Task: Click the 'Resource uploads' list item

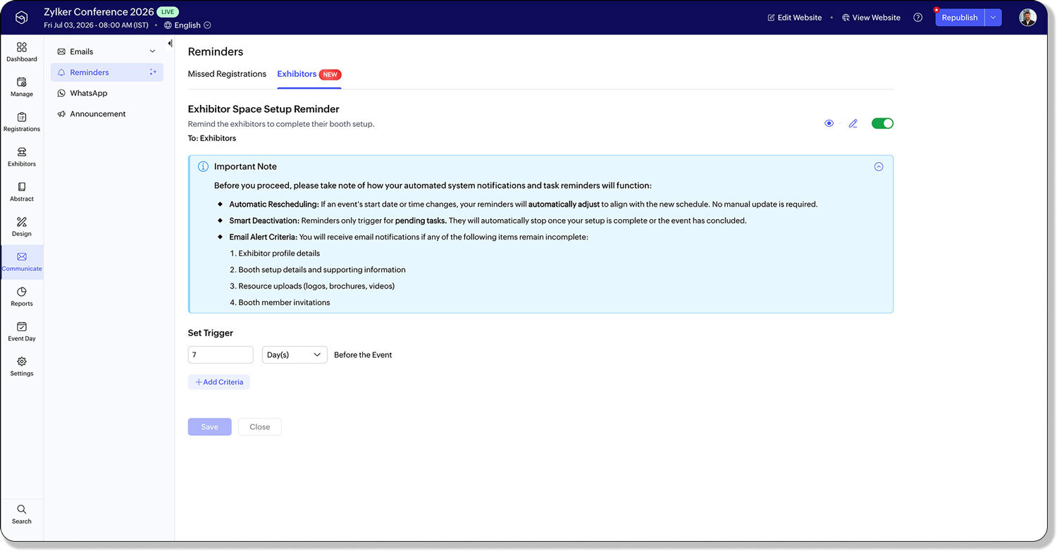Action: 316,287
